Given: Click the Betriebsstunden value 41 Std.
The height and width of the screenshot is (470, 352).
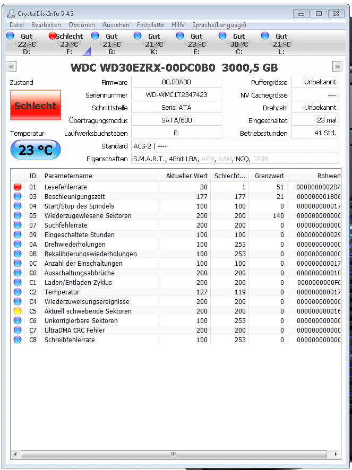Looking at the screenshot, I should pyautogui.click(x=315, y=133).
